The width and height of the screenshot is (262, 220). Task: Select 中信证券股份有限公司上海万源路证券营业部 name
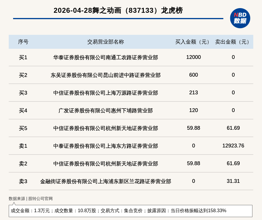tap(106, 93)
